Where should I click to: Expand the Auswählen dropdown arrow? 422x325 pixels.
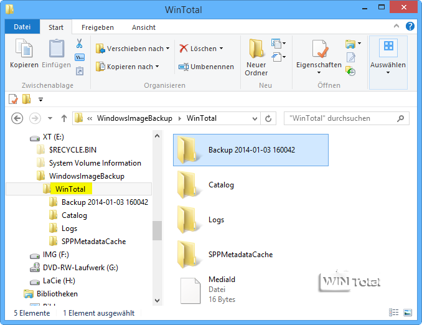(x=388, y=73)
